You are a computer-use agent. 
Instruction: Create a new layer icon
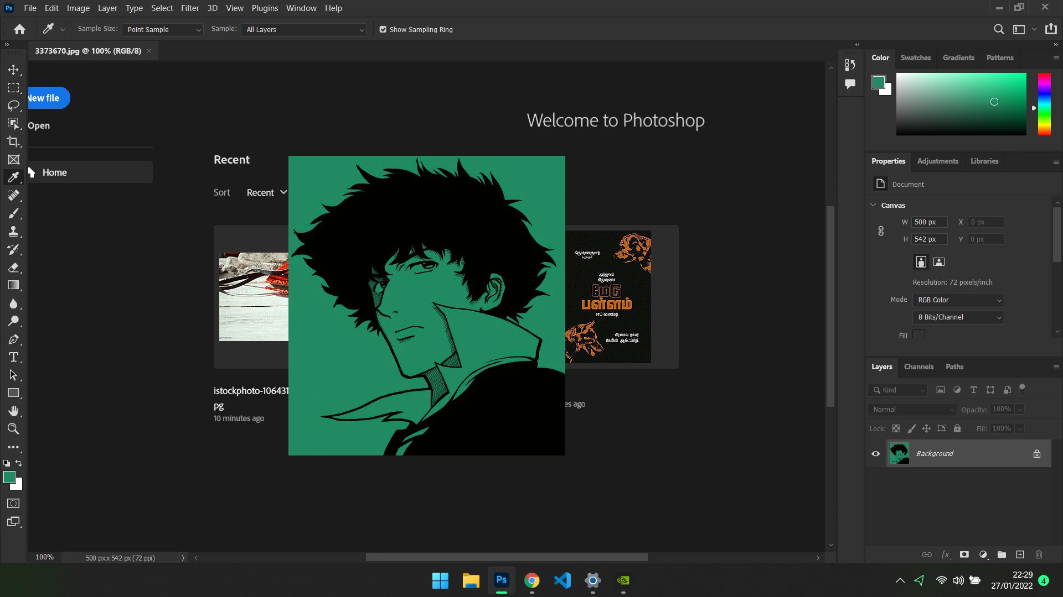1020,554
